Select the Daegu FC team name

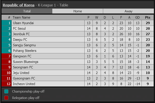pyautogui.click(x=20, y=40)
